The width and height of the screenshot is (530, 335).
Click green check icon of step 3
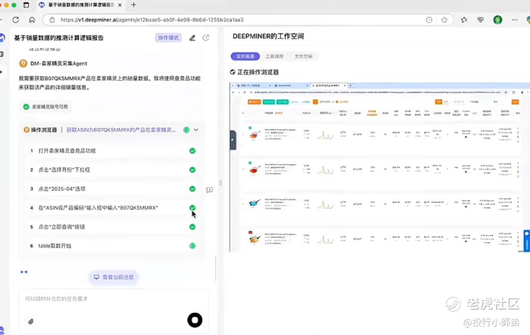[x=192, y=189]
